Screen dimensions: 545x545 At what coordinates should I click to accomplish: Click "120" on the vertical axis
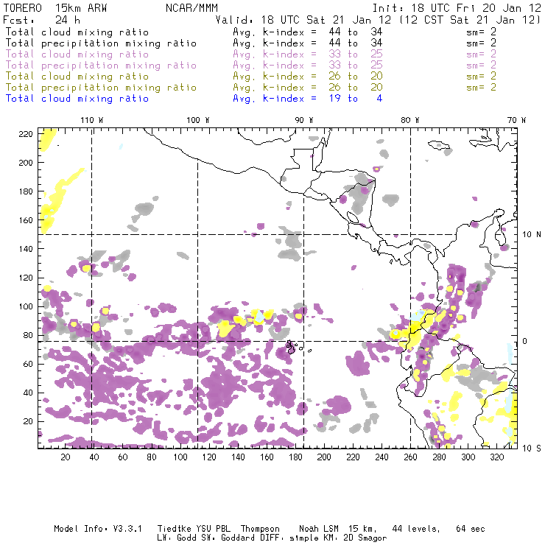[26, 278]
